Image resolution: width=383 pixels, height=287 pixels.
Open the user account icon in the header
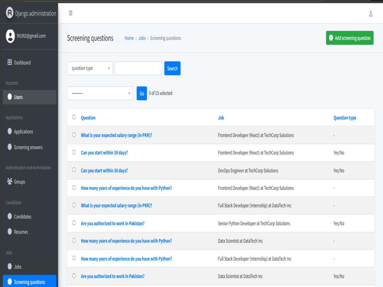[x=370, y=14]
